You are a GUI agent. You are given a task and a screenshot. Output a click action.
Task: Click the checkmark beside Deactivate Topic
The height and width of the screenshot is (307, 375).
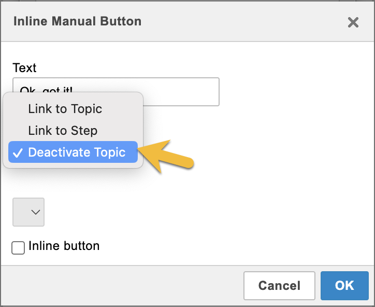tap(17, 152)
